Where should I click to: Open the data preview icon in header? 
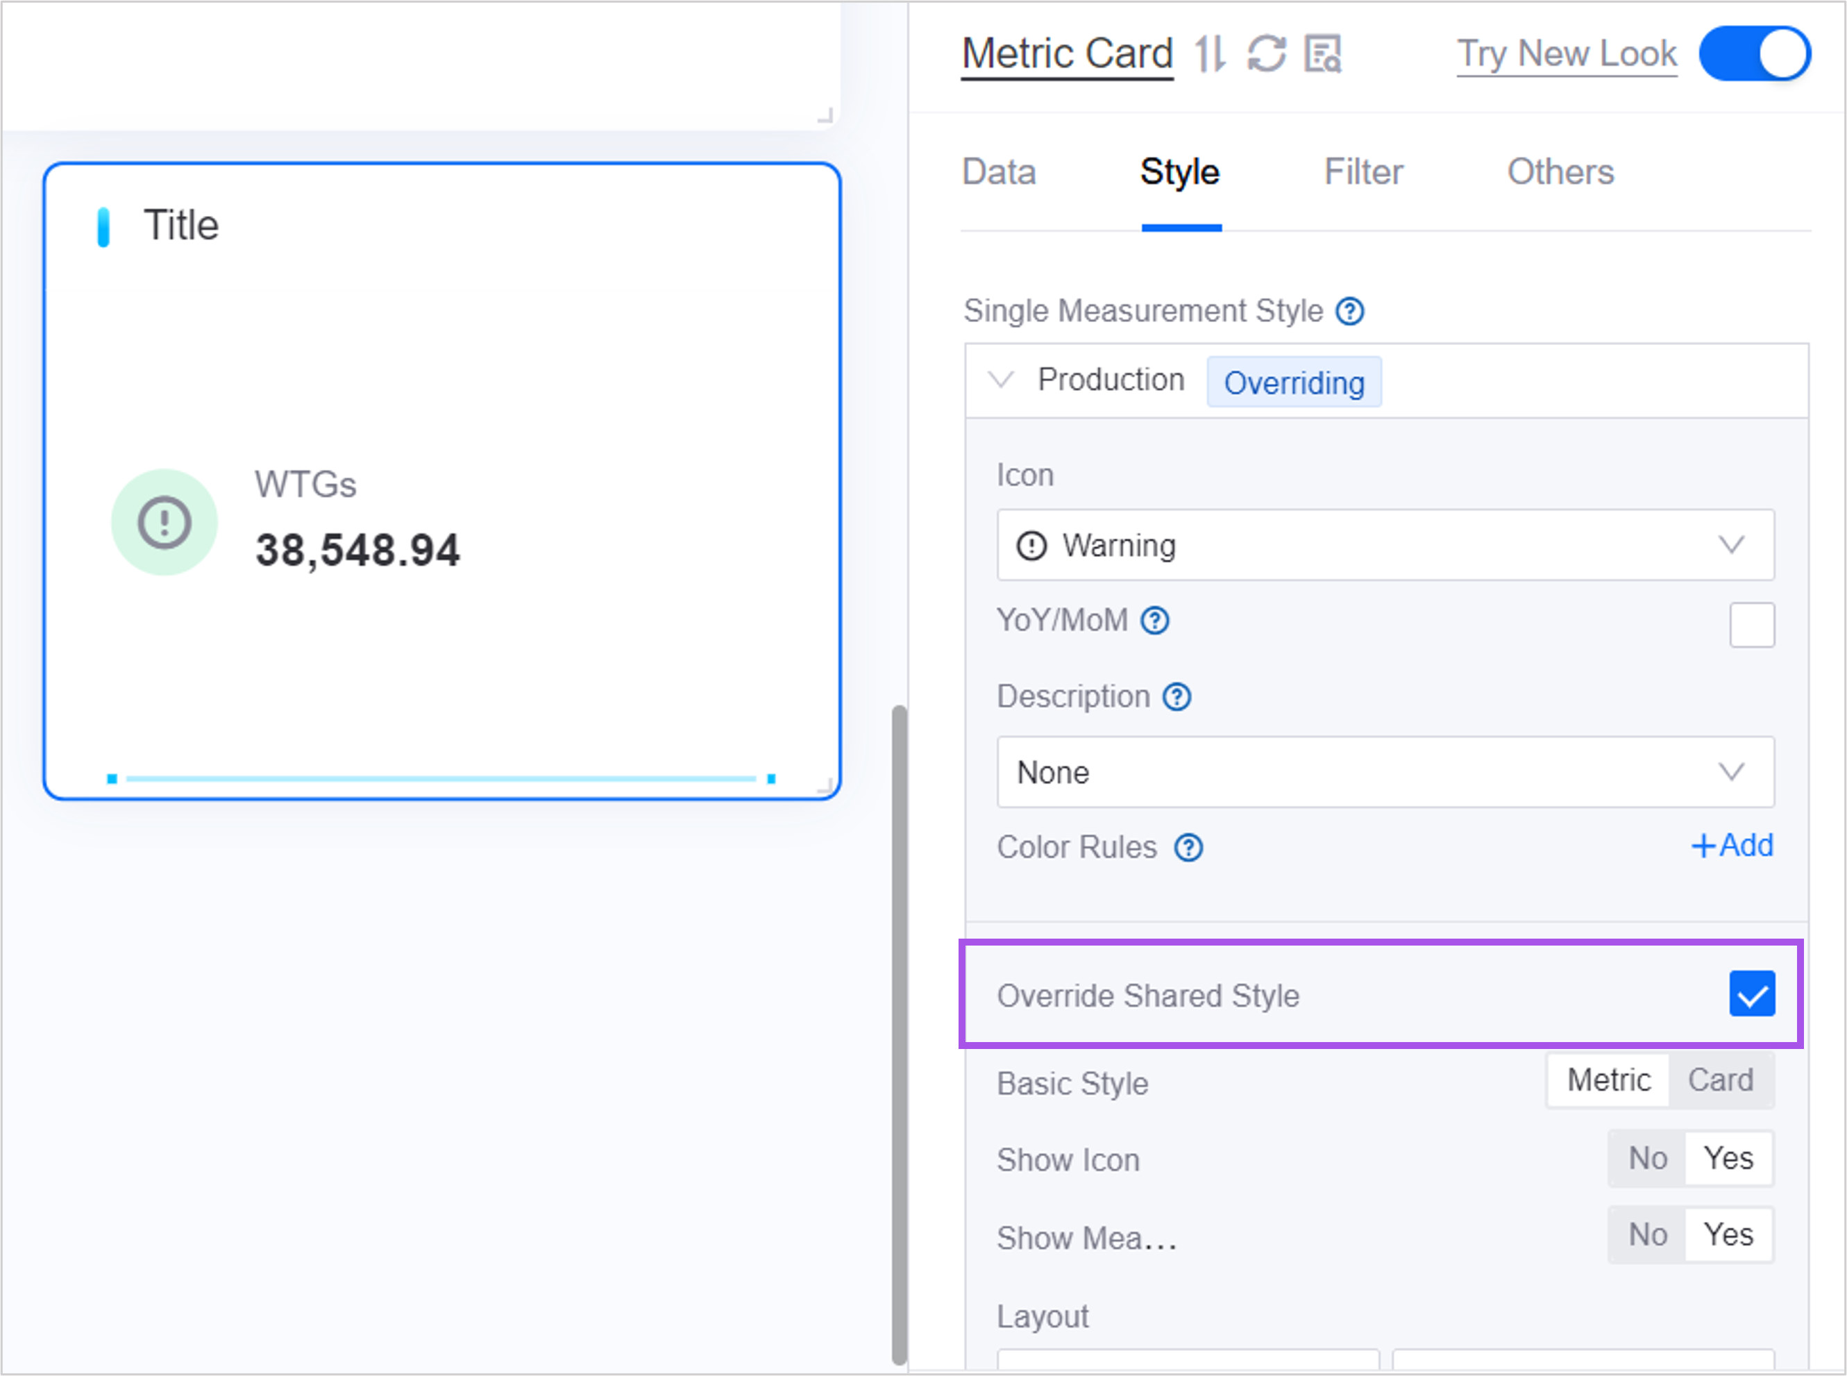1322,54
